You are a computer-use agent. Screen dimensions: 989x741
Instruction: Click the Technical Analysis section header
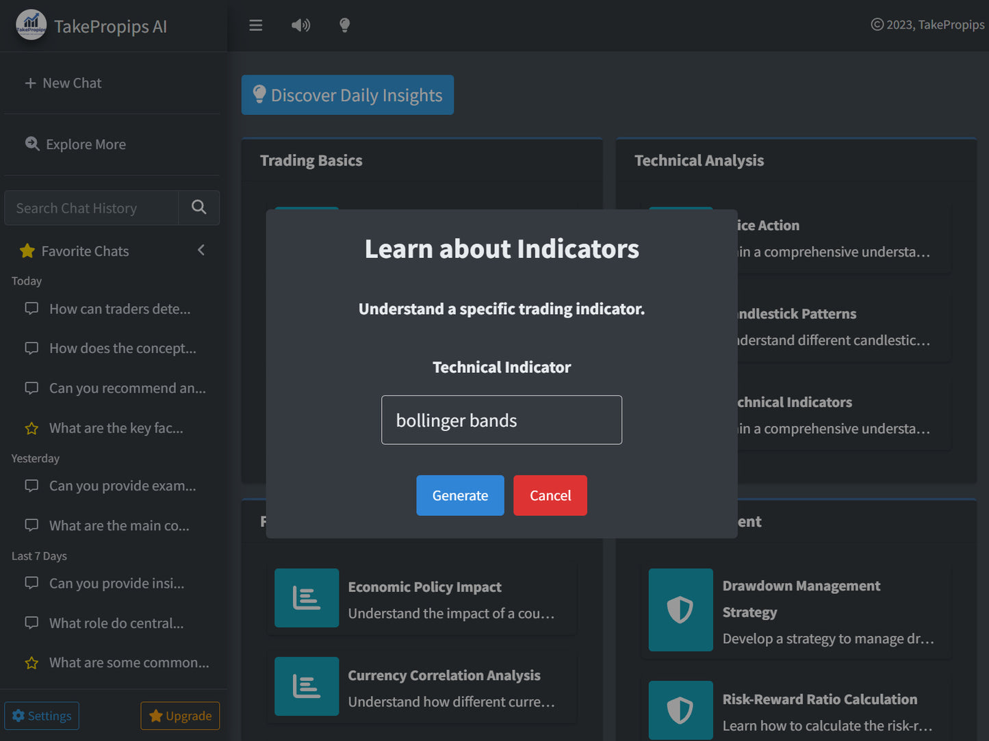click(x=699, y=161)
